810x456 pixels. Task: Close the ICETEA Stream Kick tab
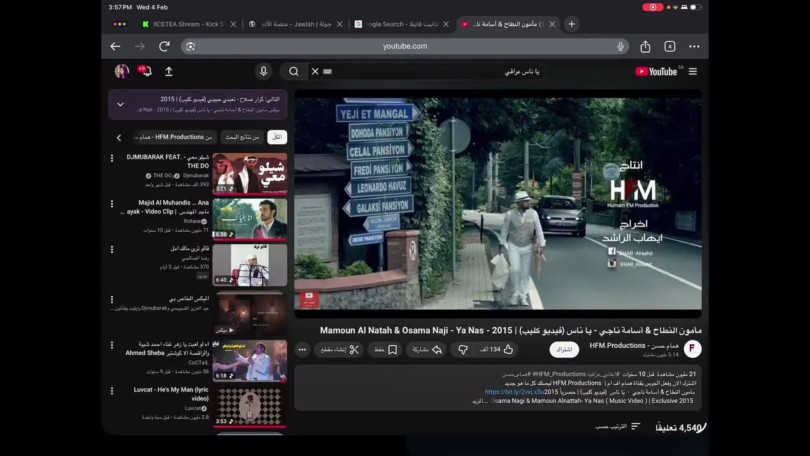coord(233,24)
